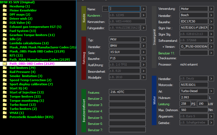Open arrow next to Fahrzeug Hersteller BMW field
The height and width of the screenshot is (135, 217).
144,46
